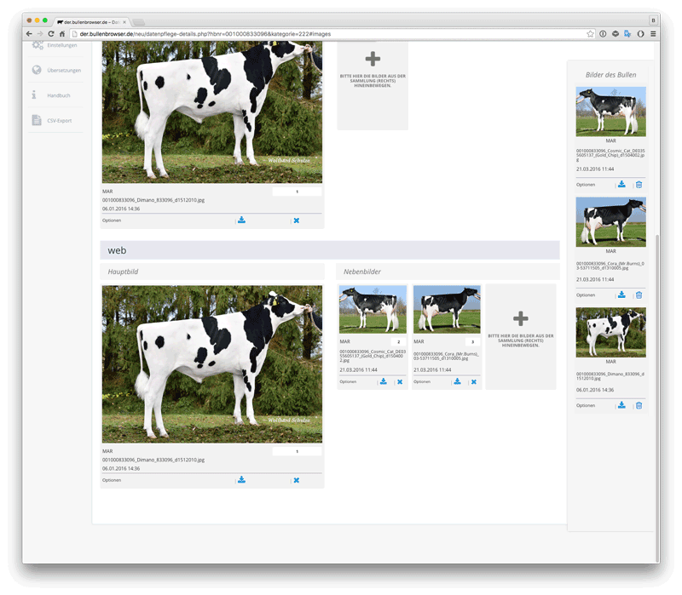Bookmark this page with the star icon
This screenshot has width=682, height=595.
(590, 33)
